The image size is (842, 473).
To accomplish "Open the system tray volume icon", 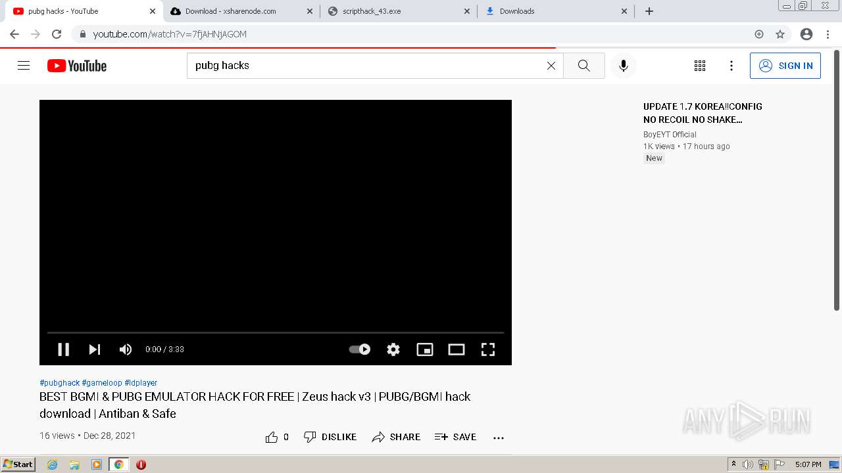I will [x=748, y=464].
